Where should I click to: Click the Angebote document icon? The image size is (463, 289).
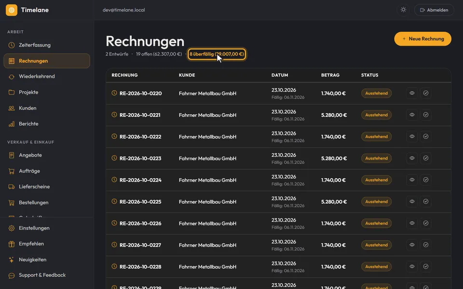pos(12,155)
